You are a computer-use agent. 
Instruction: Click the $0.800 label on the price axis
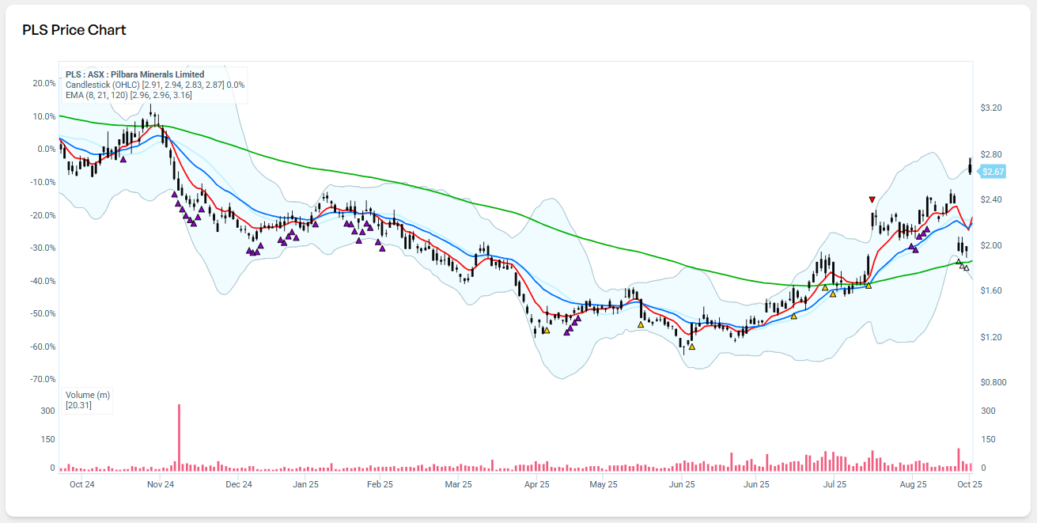[993, 383]
